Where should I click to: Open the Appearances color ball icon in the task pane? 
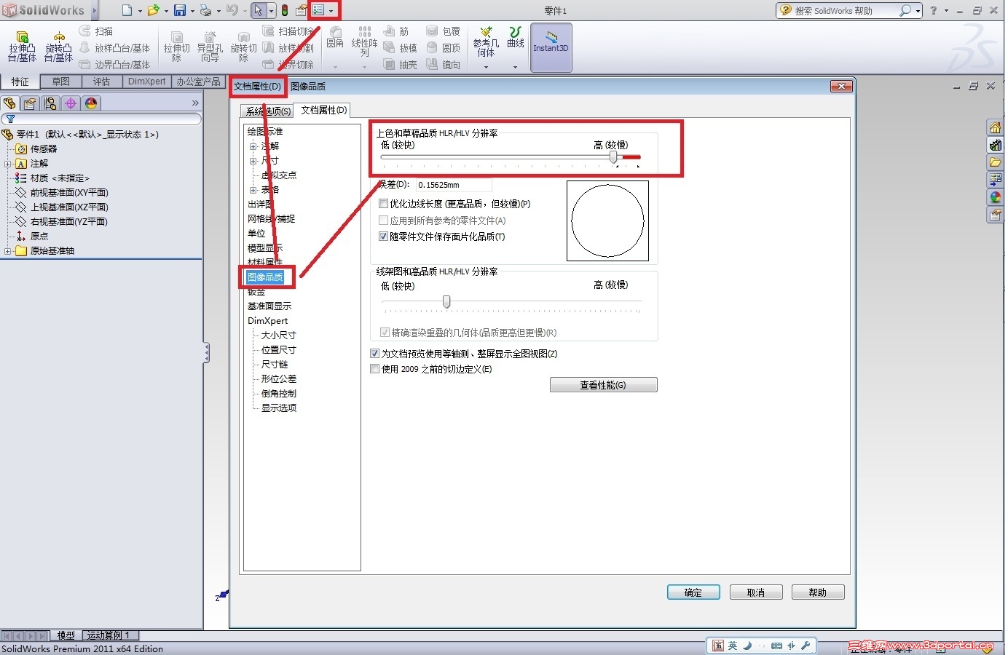coord(995,197)
